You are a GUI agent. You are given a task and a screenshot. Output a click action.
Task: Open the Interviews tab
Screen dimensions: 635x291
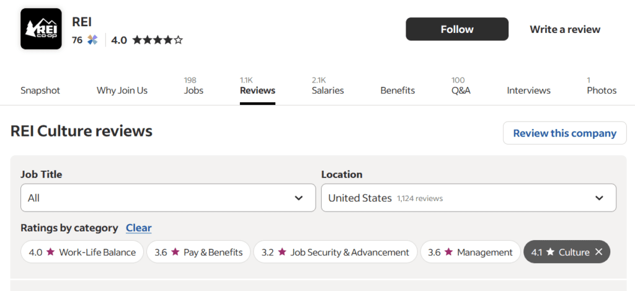pos(528,91)
